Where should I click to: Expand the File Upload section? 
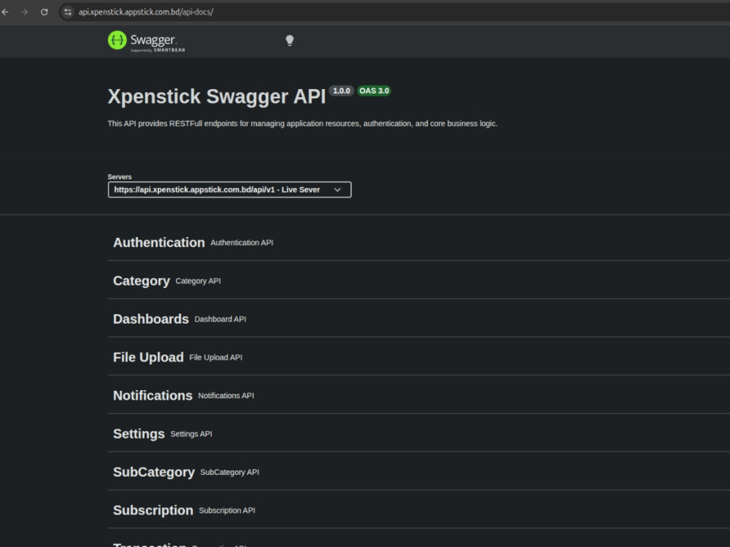[419, 357]
